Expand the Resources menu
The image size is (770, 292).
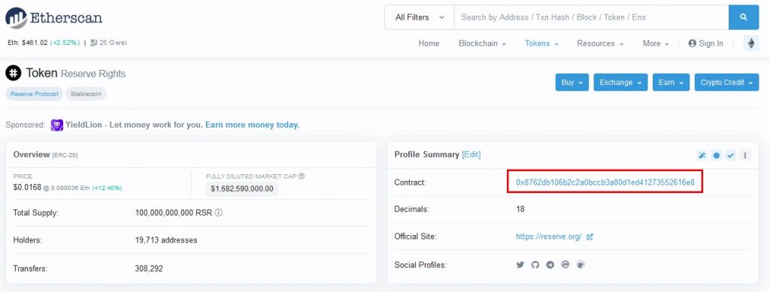point(600,44)
